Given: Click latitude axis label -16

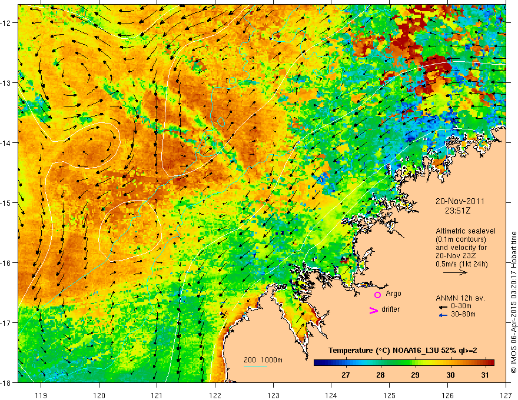Looking at the screenshot, I should coord(6,263).
